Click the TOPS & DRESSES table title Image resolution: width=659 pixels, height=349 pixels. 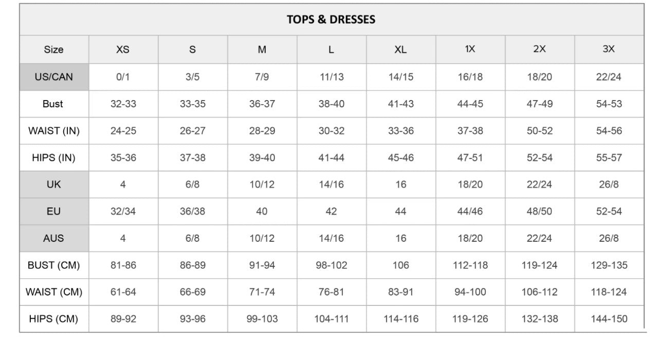tap(331, 20)
